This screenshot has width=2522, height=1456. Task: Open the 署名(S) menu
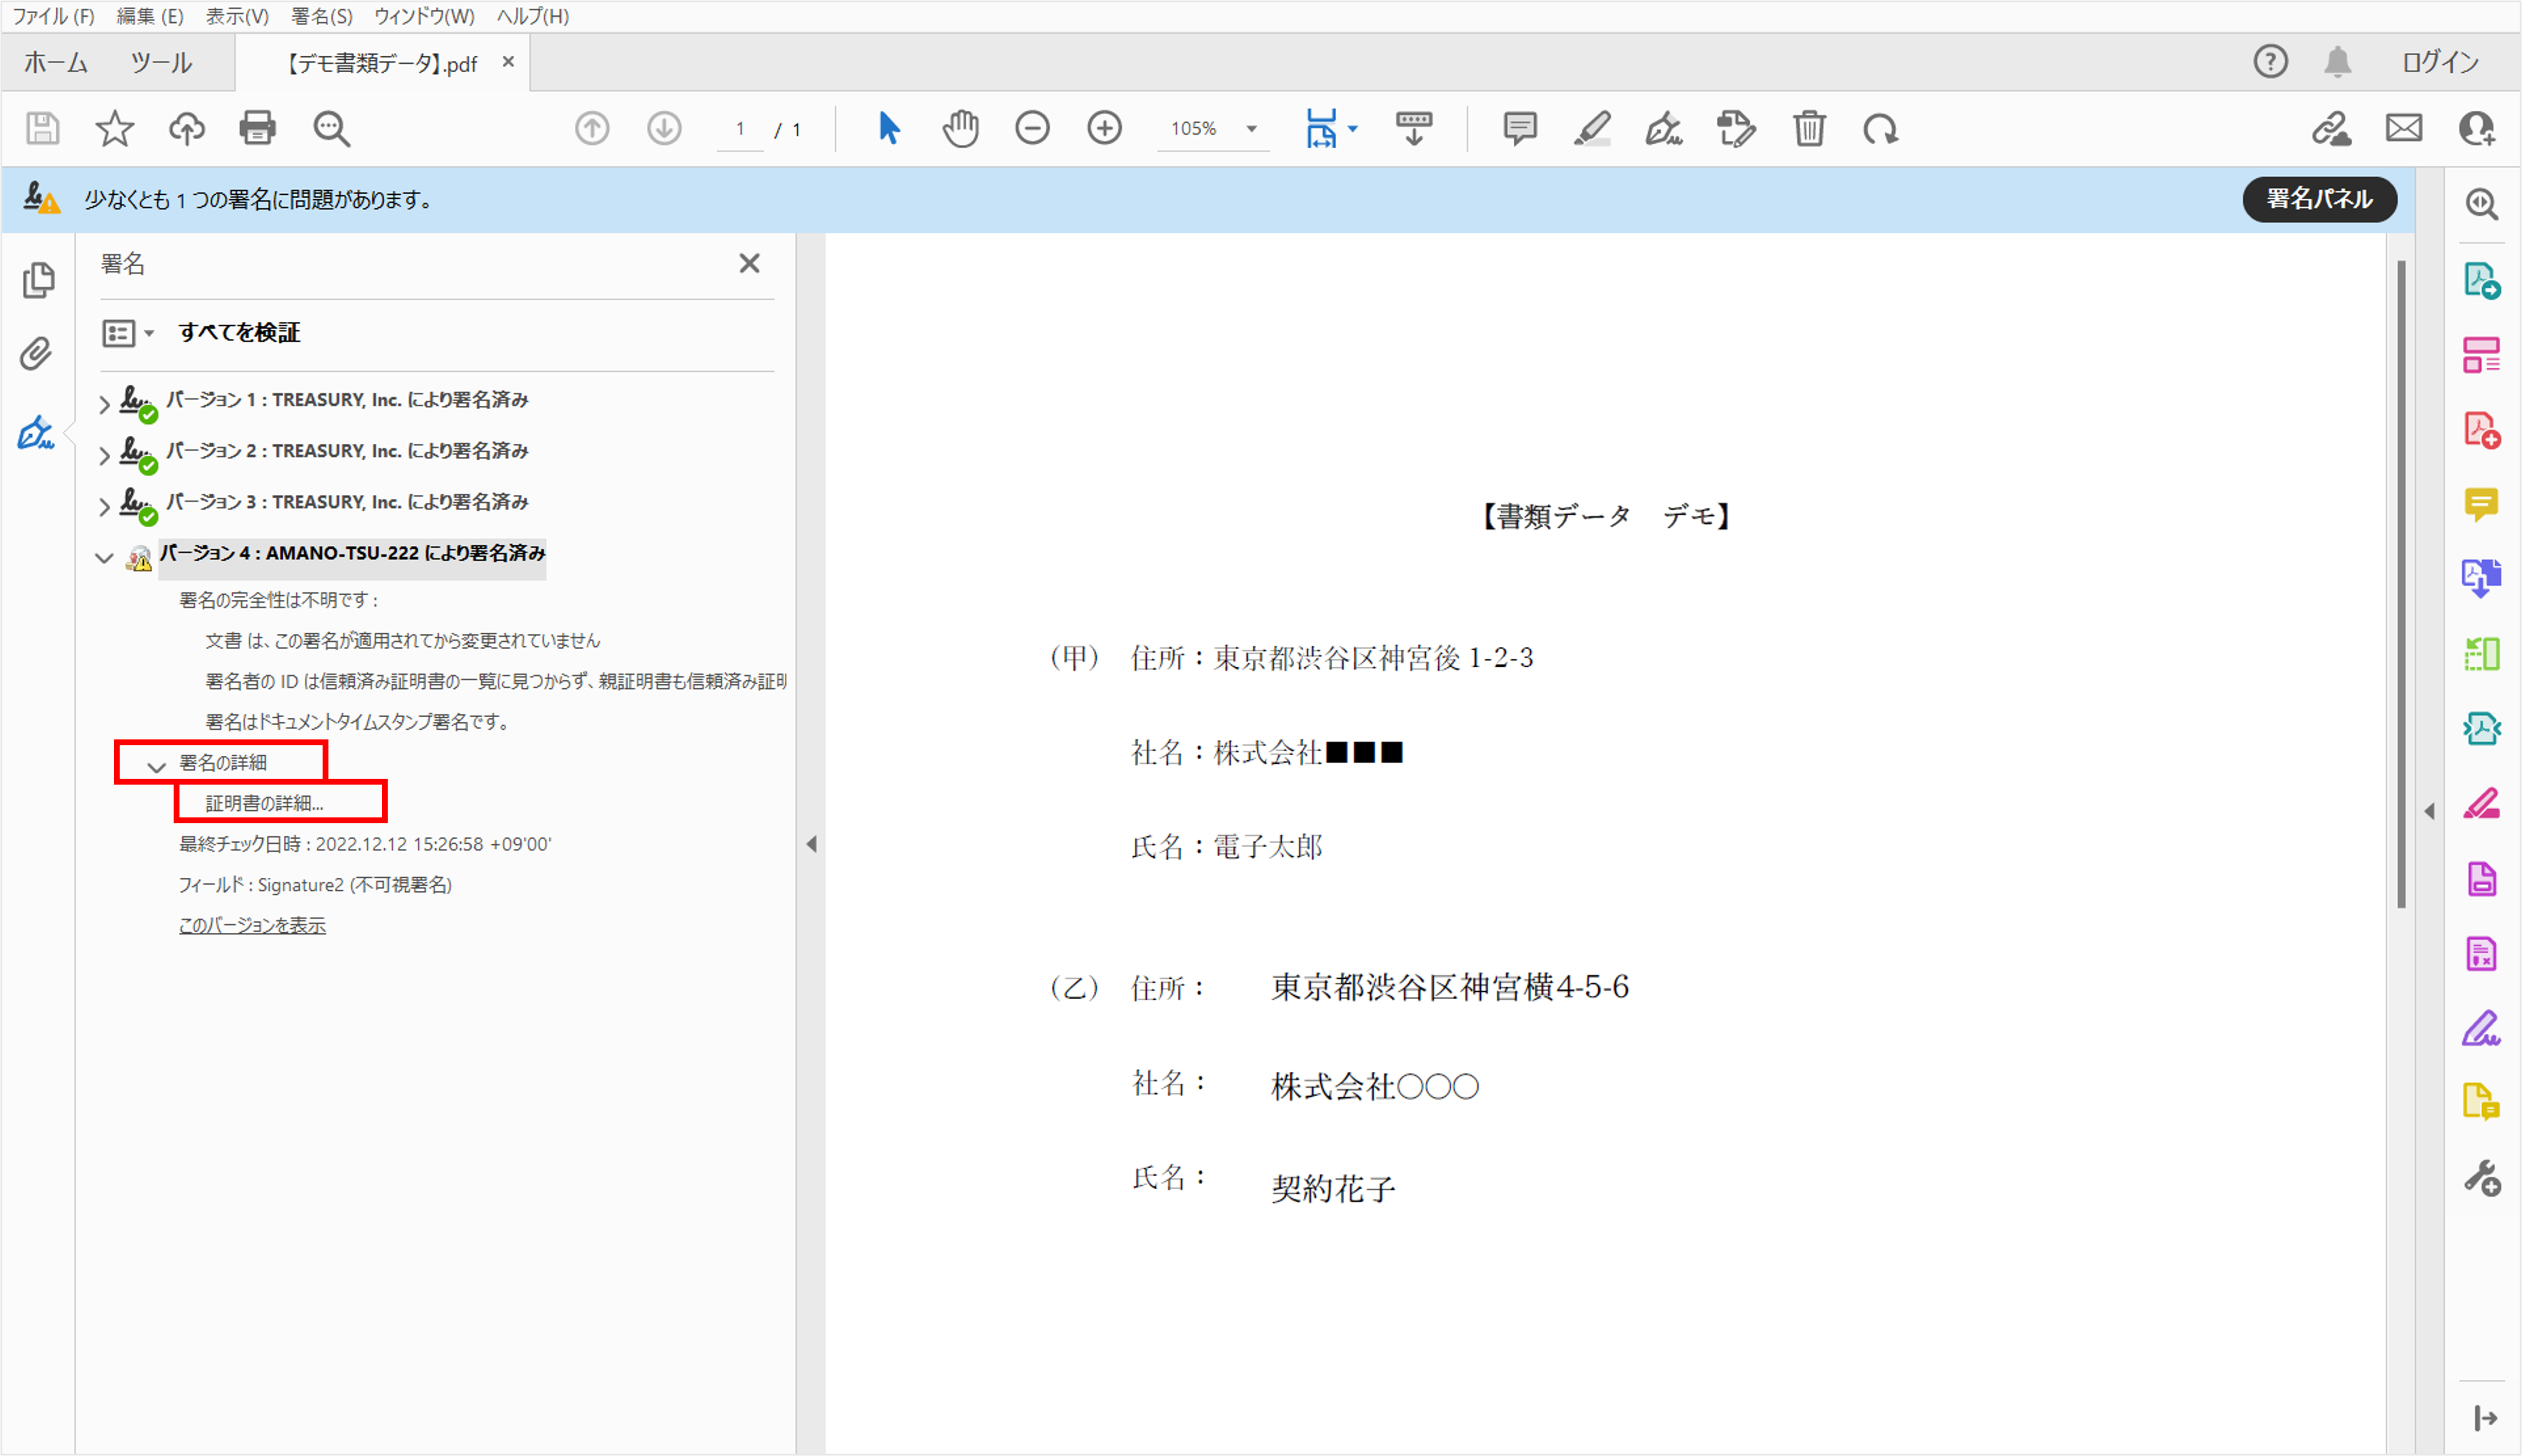coord(320,16)
